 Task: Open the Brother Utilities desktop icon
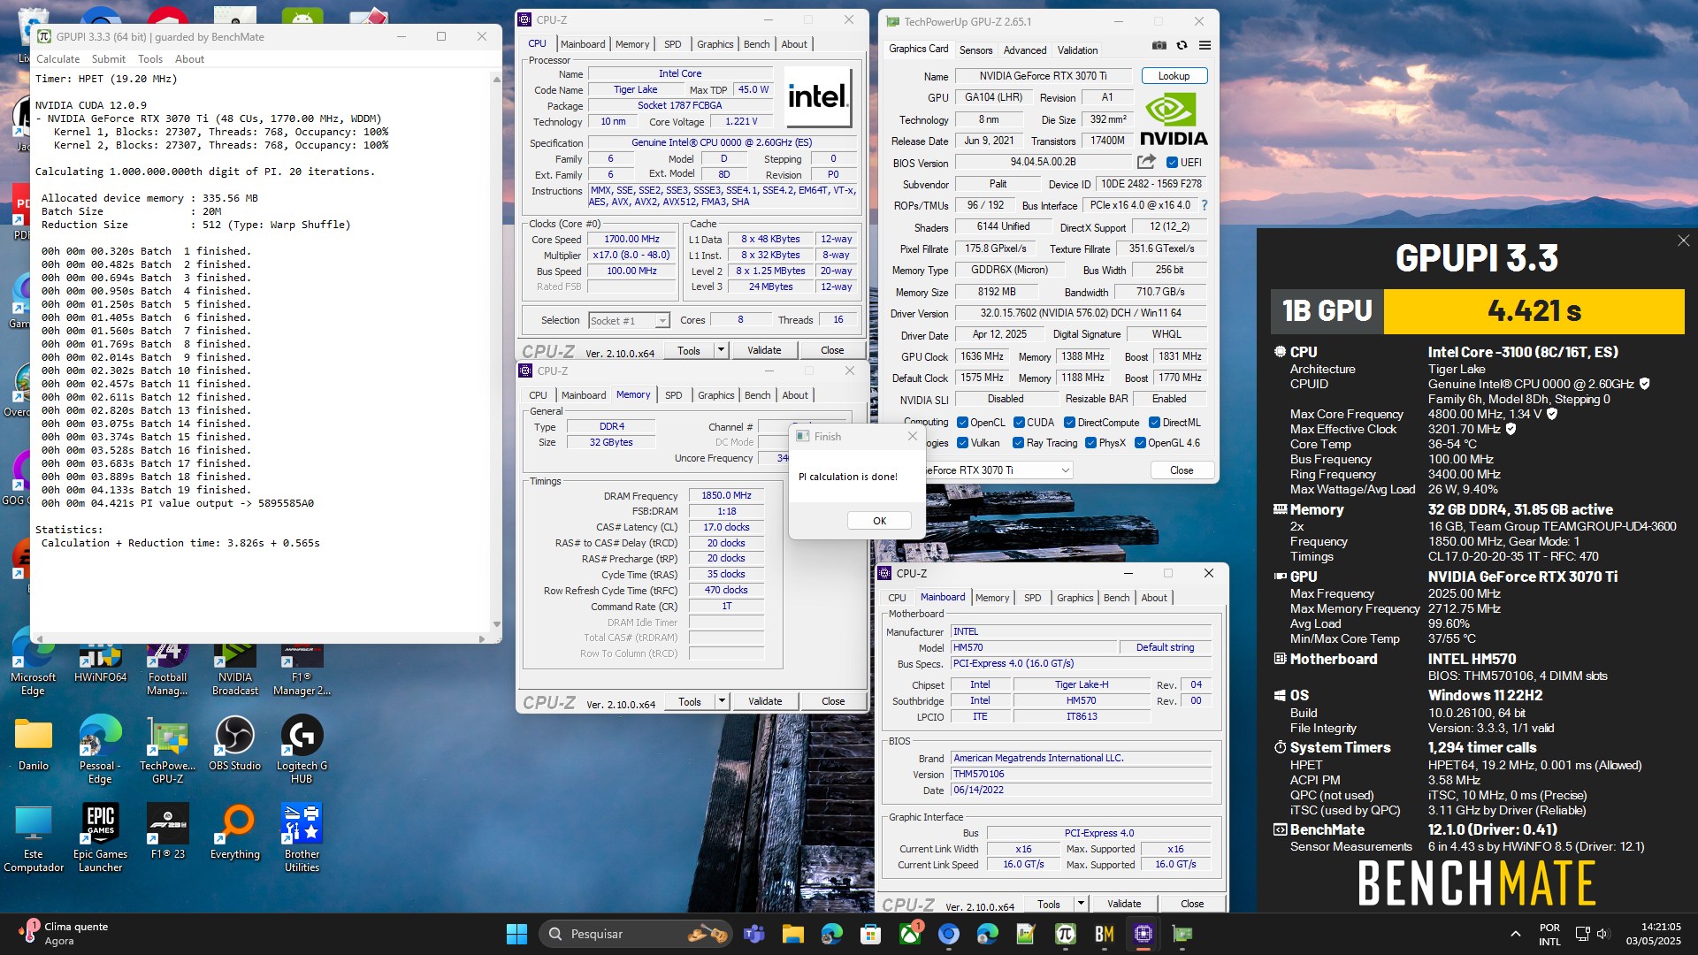(302, 837)
